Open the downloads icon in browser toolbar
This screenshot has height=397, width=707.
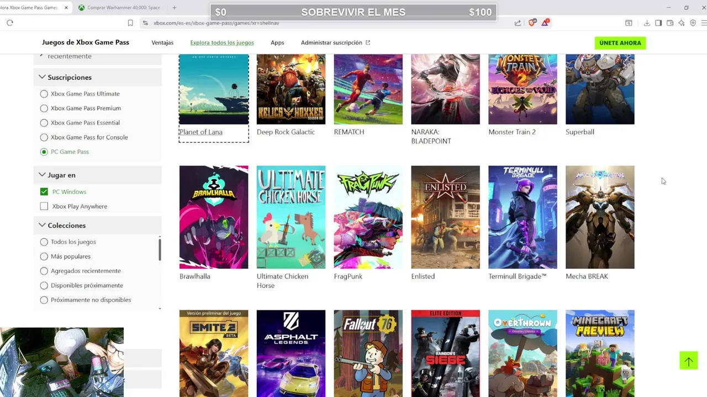[647, 23]
